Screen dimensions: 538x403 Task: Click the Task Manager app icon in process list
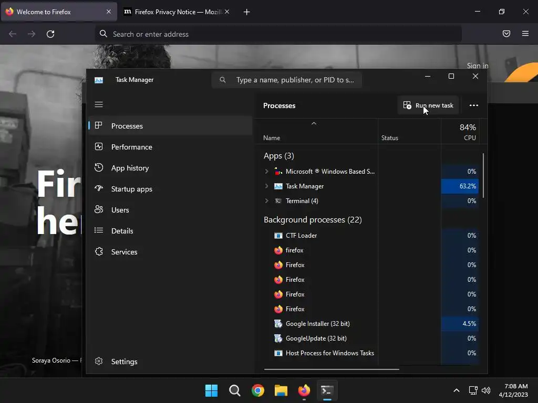pos(278,186)
